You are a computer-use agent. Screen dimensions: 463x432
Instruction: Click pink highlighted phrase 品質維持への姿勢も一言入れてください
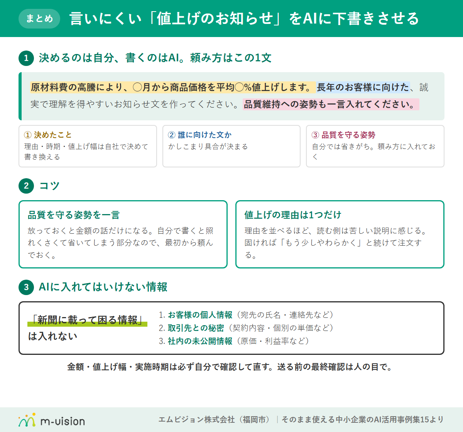[331, 104]
